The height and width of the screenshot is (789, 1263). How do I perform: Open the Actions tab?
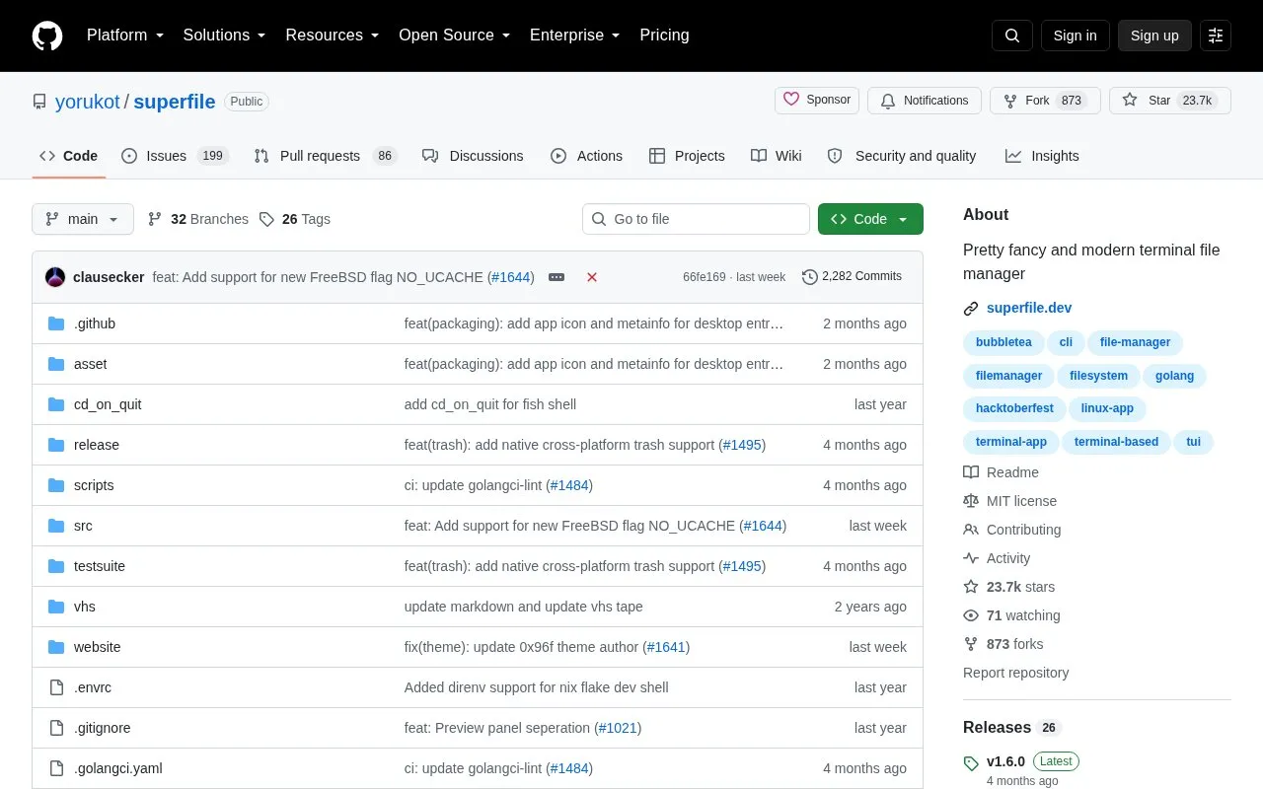click(x=586, y=156)
